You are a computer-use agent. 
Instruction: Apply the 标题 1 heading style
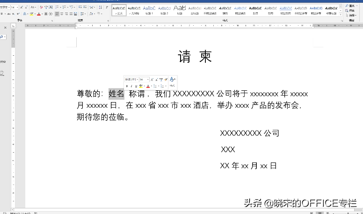point(149,10)
